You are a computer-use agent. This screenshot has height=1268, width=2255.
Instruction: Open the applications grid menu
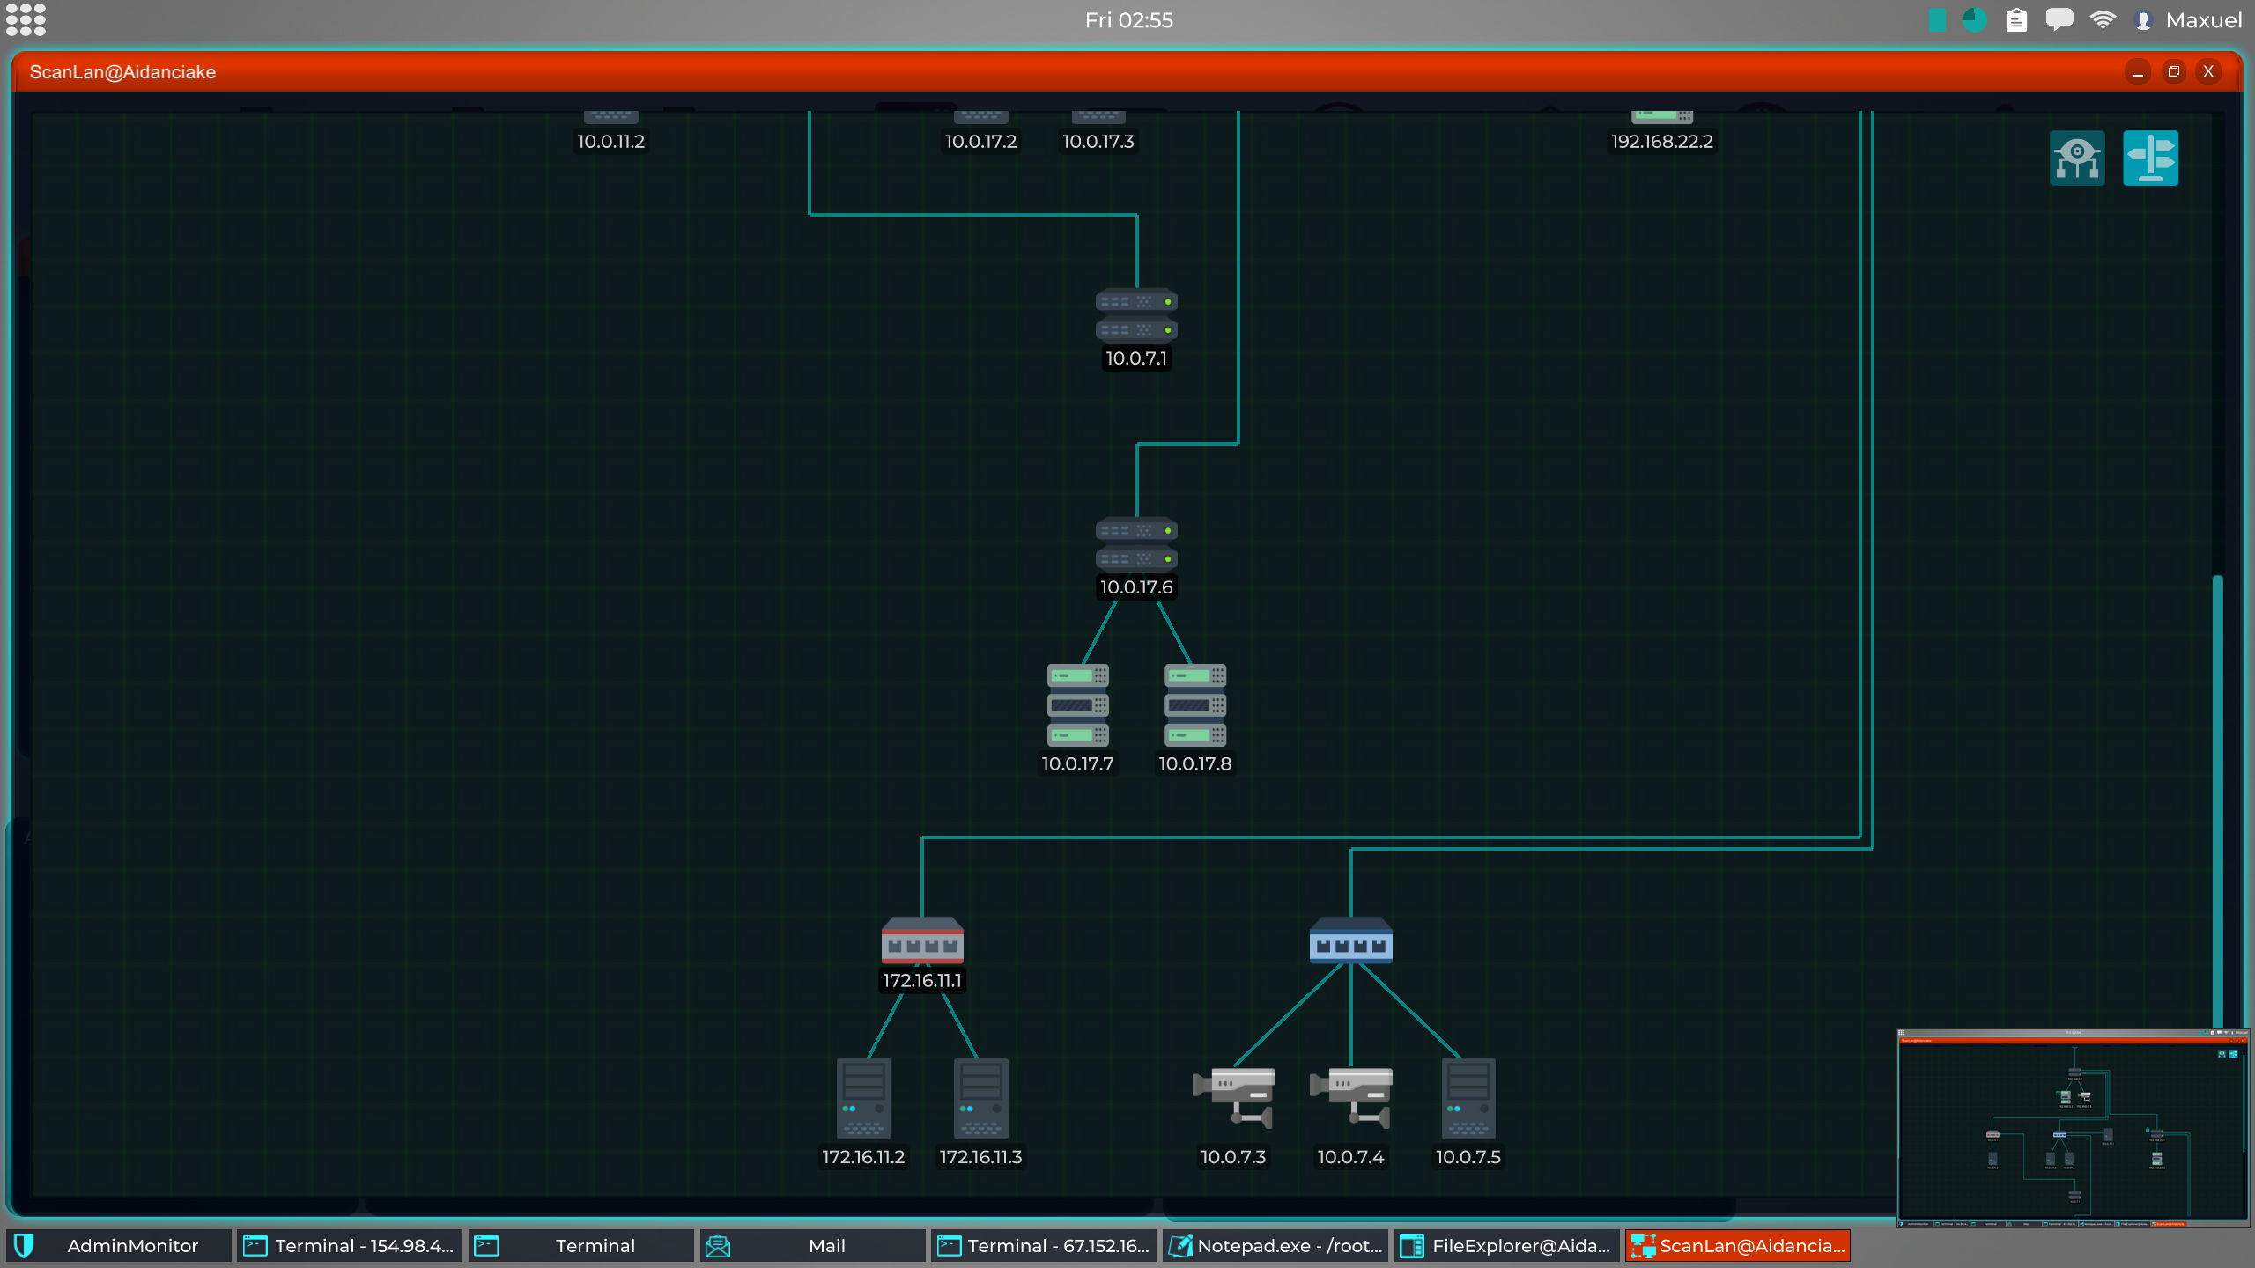26,19
